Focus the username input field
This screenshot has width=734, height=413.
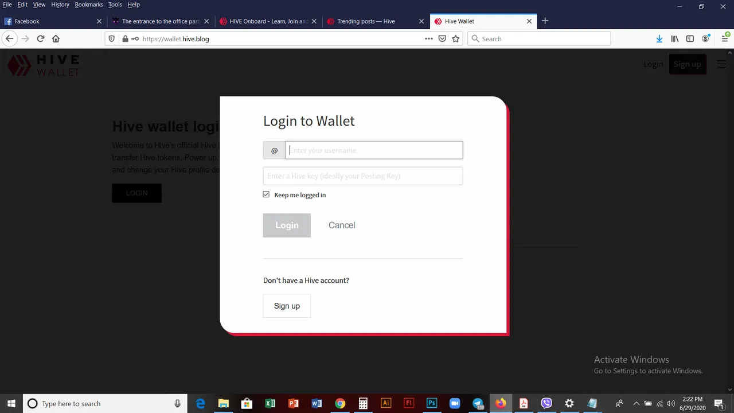[374, 150]
